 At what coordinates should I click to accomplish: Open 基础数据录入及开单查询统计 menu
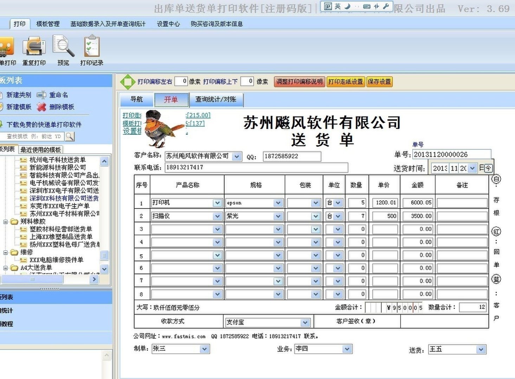coord(108,24)
